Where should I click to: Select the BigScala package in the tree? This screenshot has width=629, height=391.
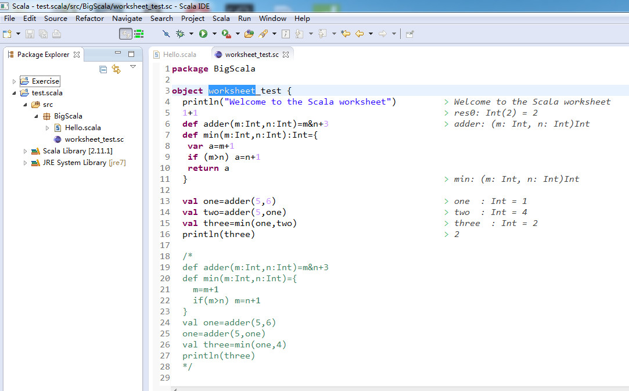tap(68, 116)
